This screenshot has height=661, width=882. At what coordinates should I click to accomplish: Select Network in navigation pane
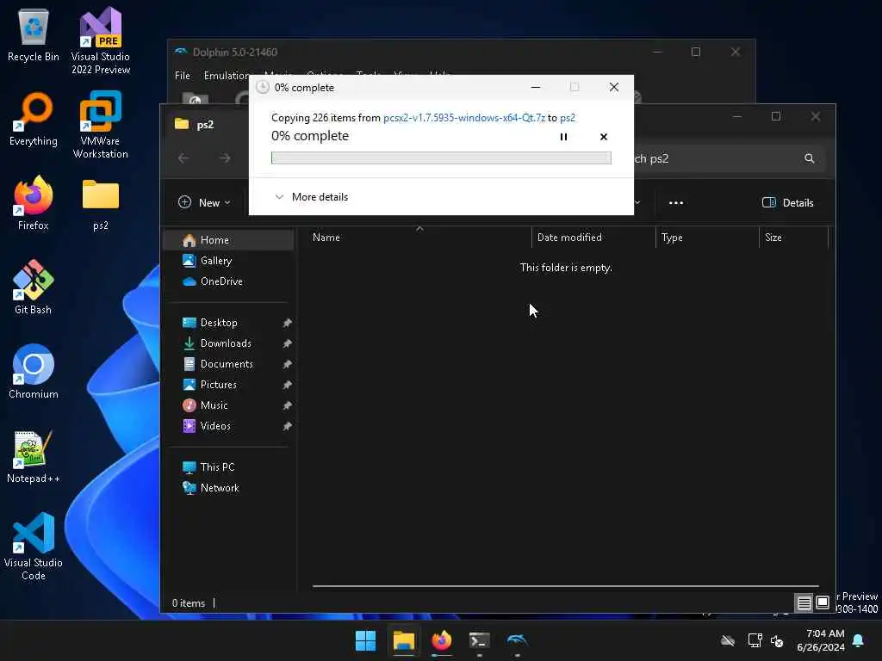pyautogui.click(x=228, y=488)
